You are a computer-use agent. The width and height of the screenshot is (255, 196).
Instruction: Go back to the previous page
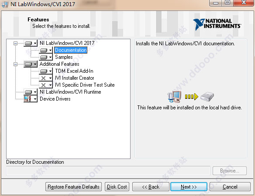coord(151,187)
